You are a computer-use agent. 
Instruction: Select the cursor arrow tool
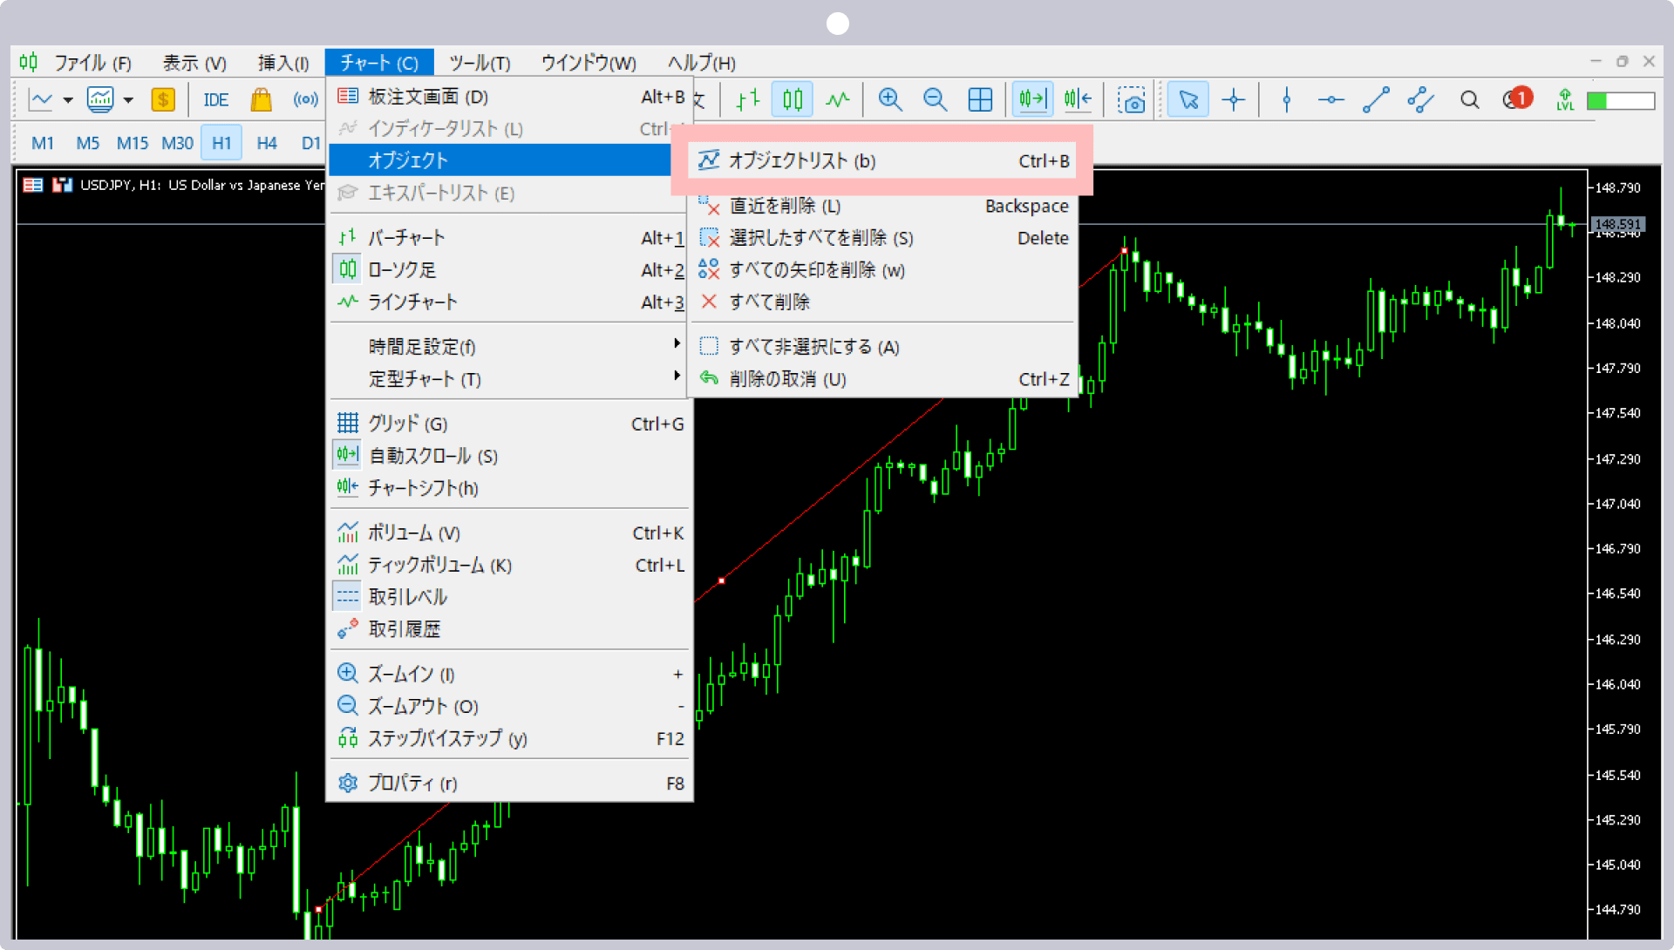tap(1188, 99)
